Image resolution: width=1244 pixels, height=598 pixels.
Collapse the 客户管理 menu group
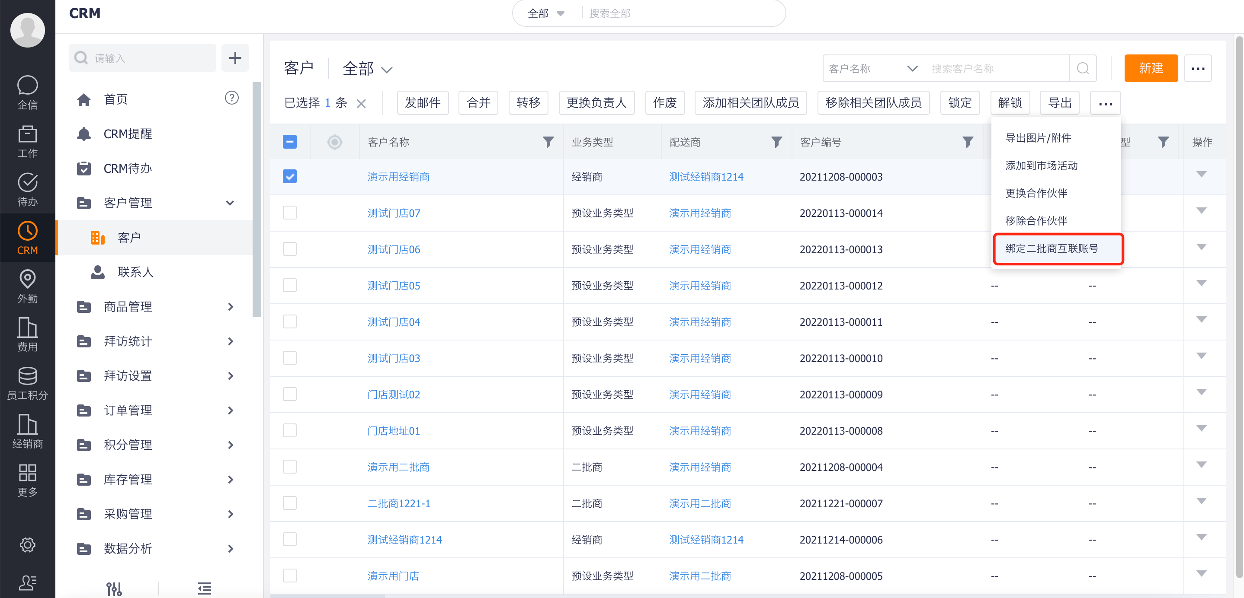click(231, 203)
